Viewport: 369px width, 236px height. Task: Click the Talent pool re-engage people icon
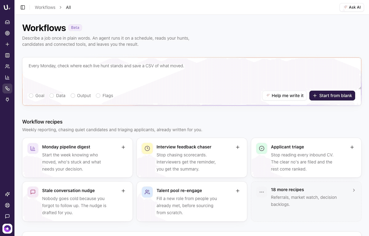click(147, 192)
